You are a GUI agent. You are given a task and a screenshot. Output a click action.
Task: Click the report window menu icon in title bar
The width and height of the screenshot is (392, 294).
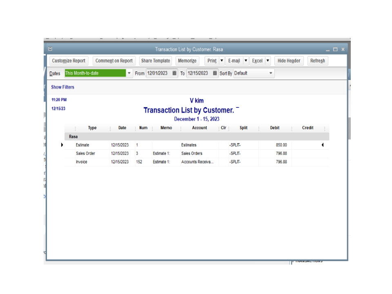50,49
